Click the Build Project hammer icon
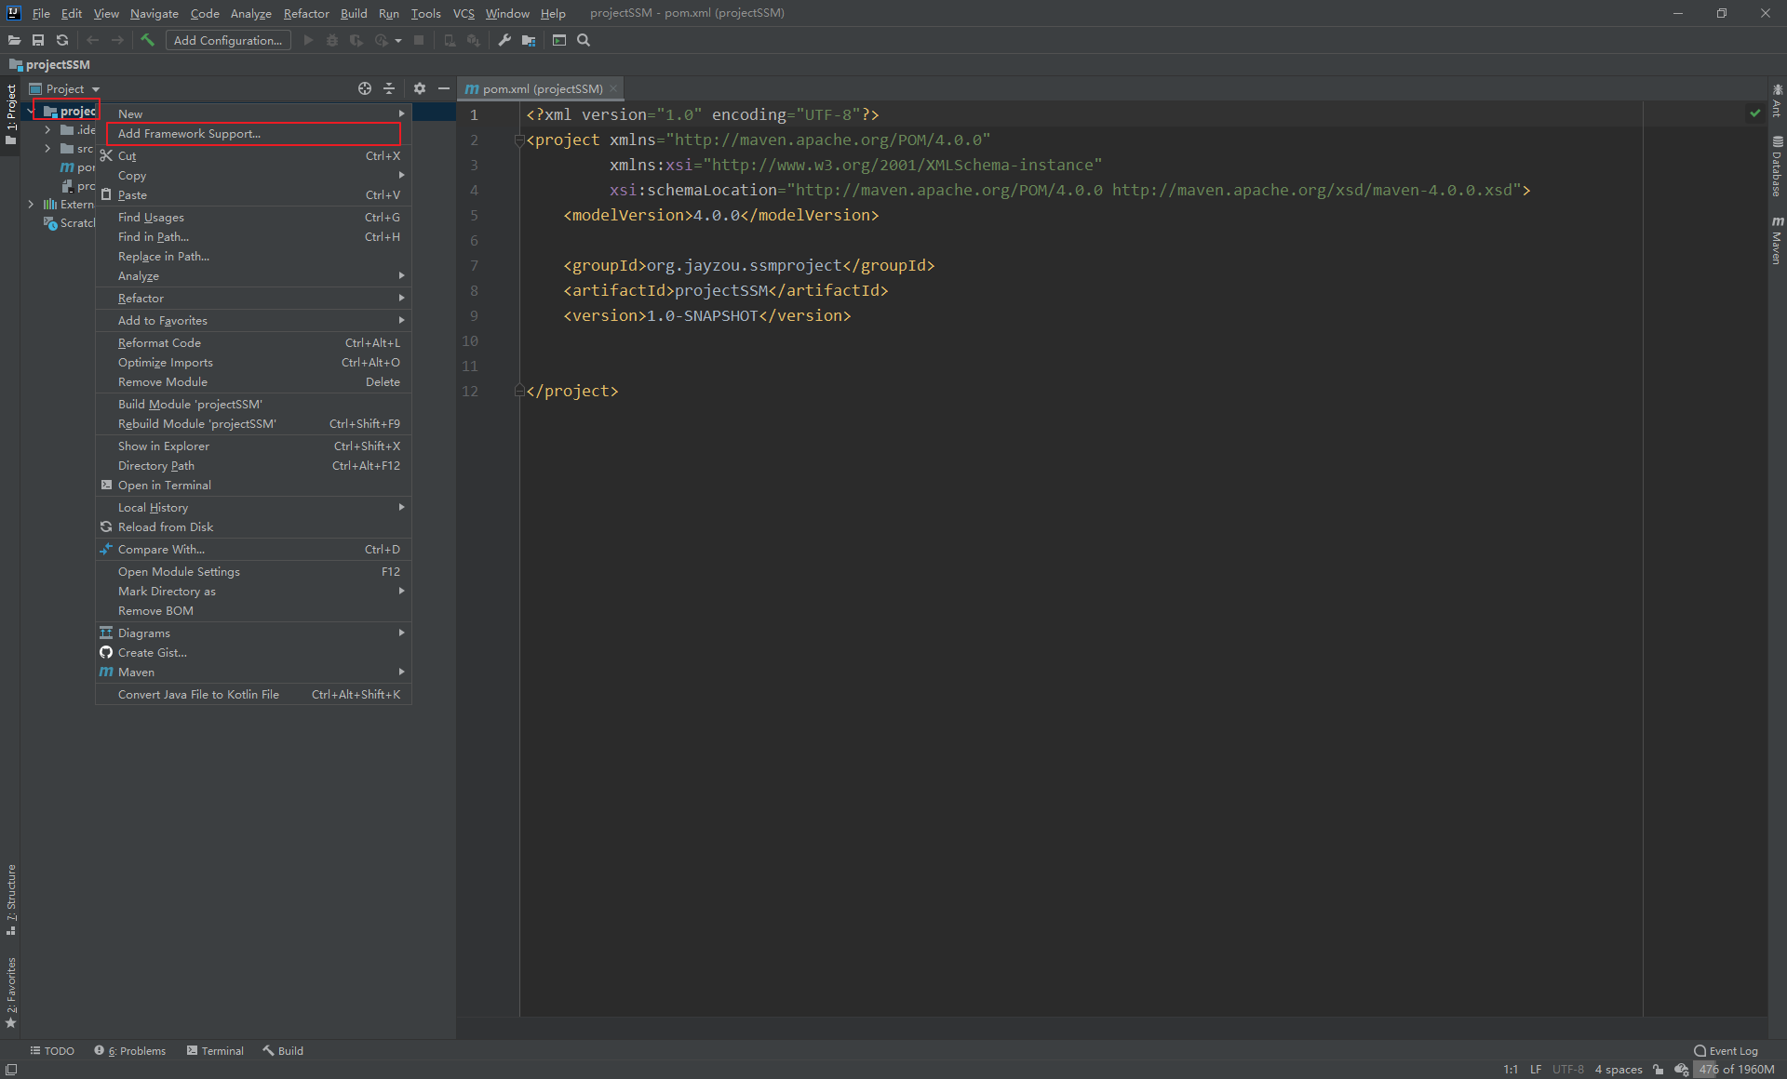This screenshot has height=1079, width=1787. (x=147, y=40)
